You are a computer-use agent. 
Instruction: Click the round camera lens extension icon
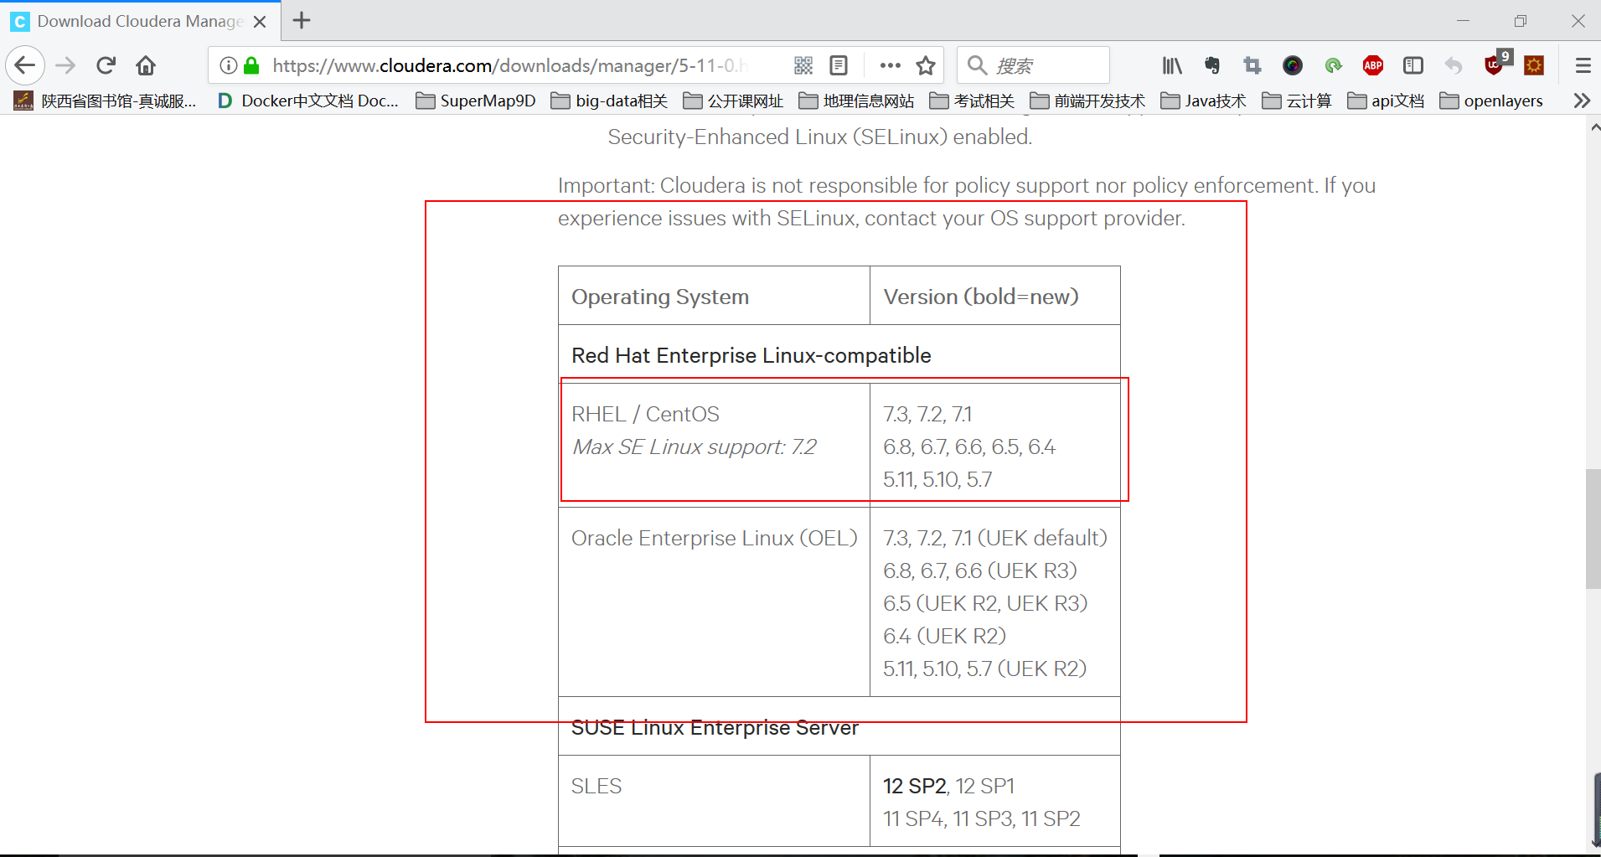tap(1293, 65)
